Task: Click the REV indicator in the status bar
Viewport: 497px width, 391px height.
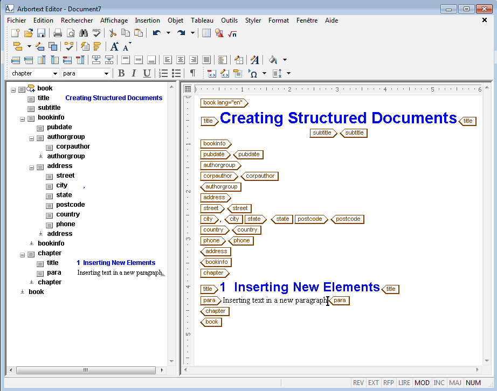Action: (x=358, y=383)
